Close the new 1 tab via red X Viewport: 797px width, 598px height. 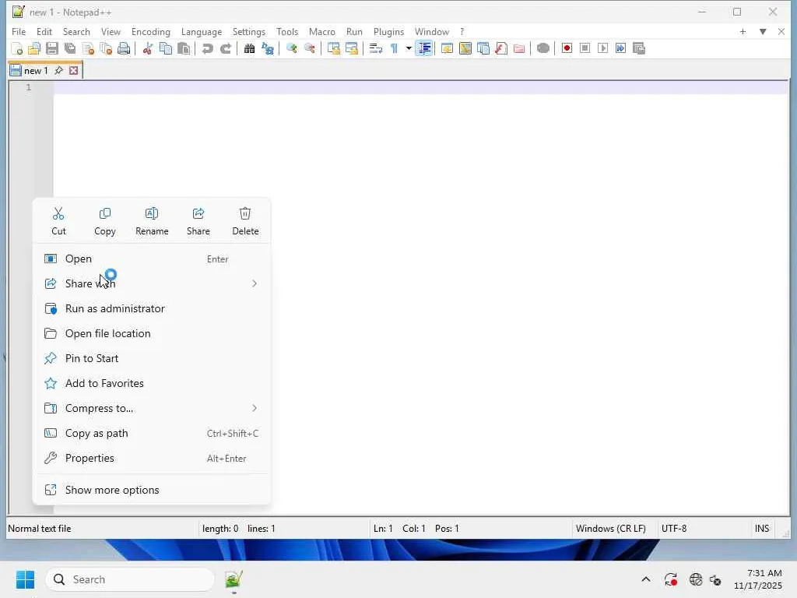click(74, 71)
